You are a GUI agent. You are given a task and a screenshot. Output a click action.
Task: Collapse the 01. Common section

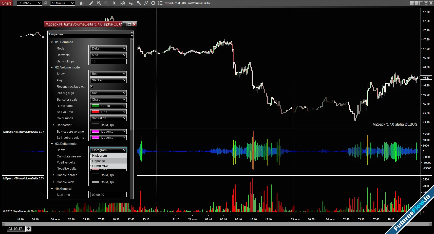52,42
